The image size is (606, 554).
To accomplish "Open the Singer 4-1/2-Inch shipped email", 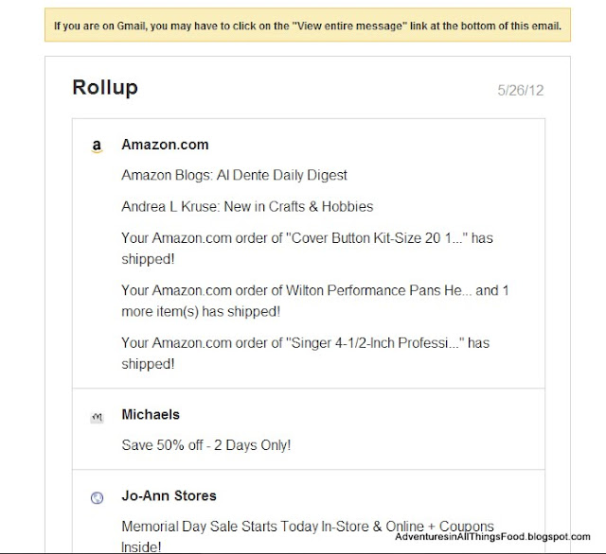I will click(305, 354).
